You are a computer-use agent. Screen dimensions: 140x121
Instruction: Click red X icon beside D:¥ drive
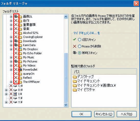[x=11, y=90]
